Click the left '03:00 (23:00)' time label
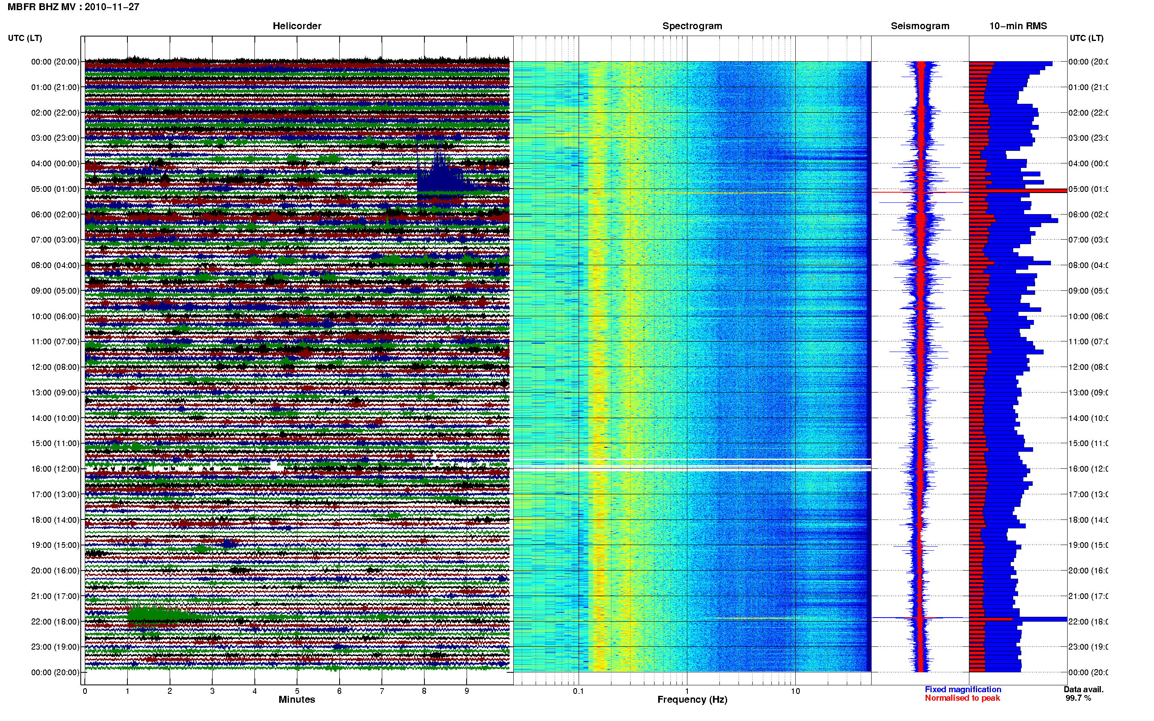 pyautogui.click(x=55, y=138)
